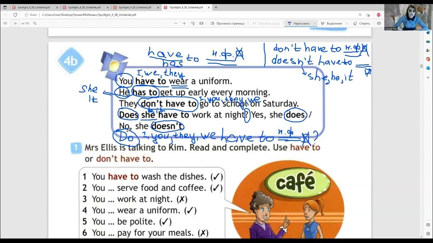Switch to the third Spotlight_4_SB_Uchebnik.pdf tab

(135, 7)
